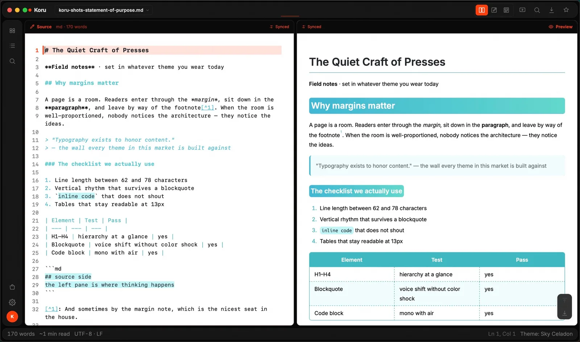Screen dimensions: 580x342
Task: Click the Koru app title
Action: 40,10
